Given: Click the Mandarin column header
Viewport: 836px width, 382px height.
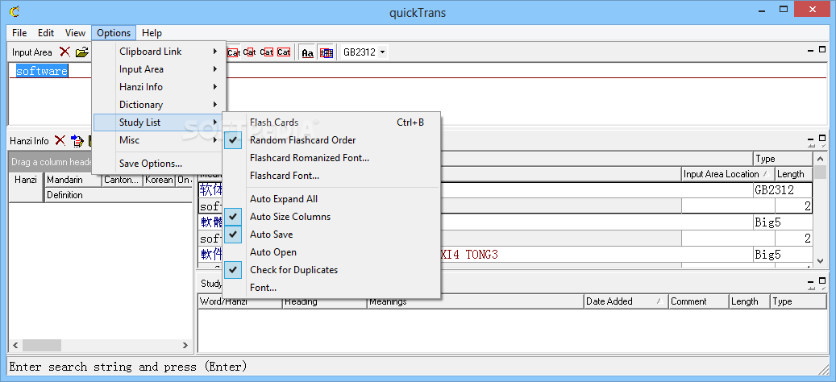Looking at the screenshot, I should pos(73,180).
